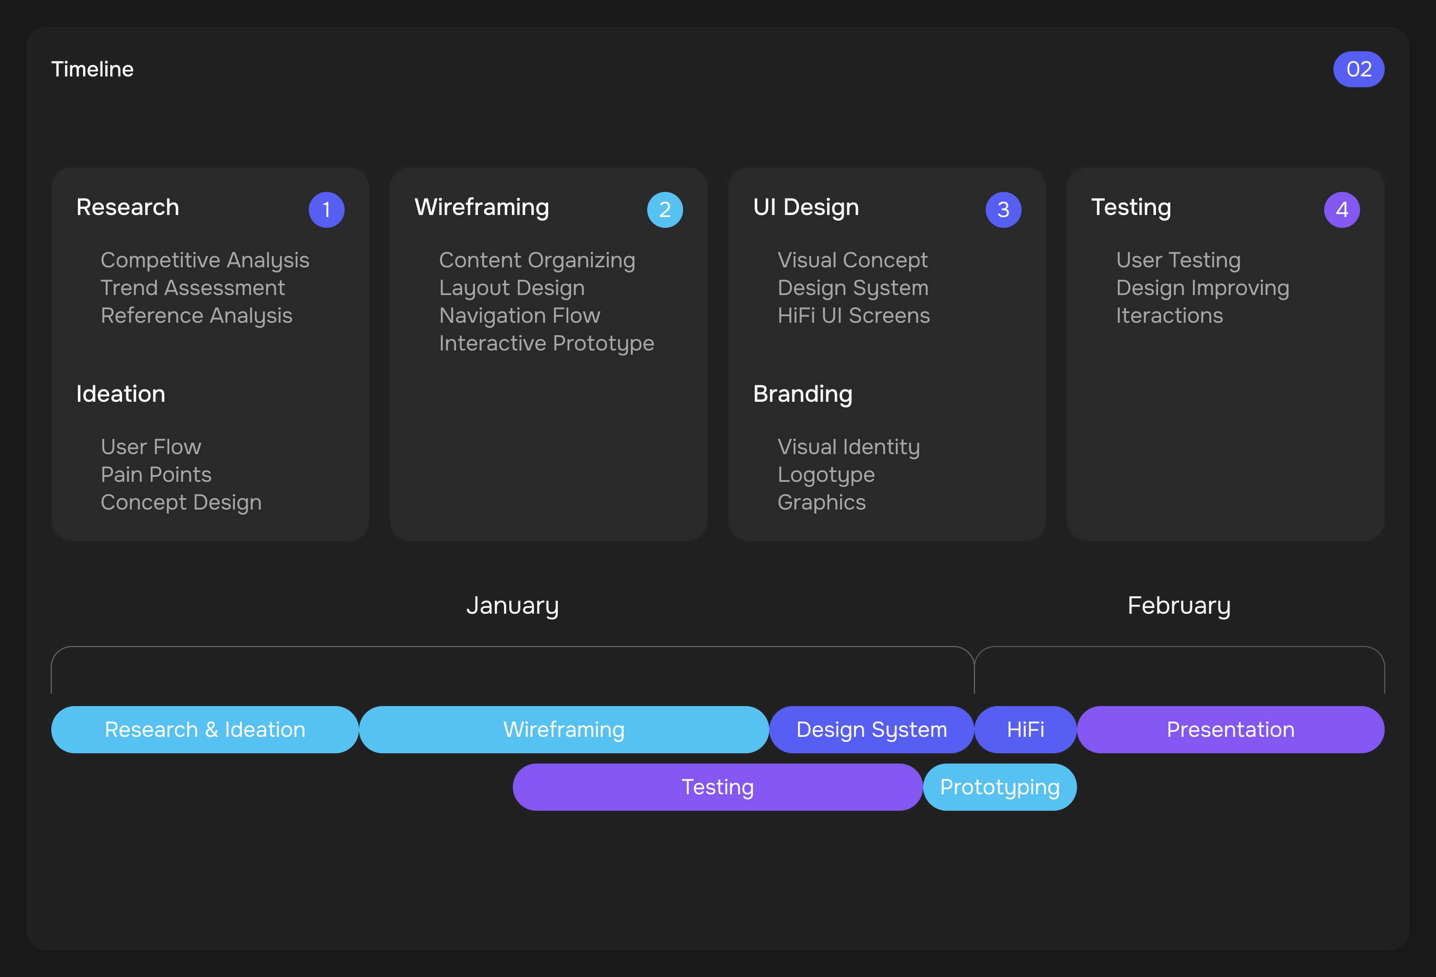Select the Branding section heading

[803, 394]
